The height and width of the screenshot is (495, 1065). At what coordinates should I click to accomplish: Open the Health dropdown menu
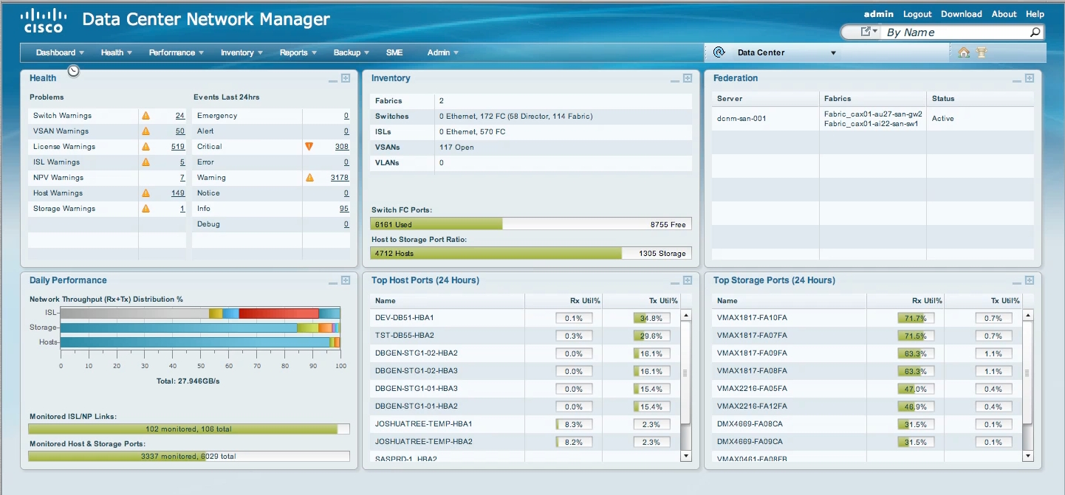click(117, 52)
